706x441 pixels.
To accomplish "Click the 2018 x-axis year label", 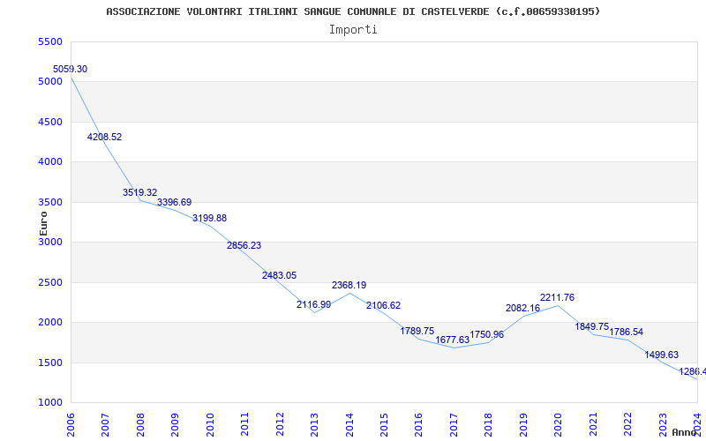I will (x=489, y=424).
